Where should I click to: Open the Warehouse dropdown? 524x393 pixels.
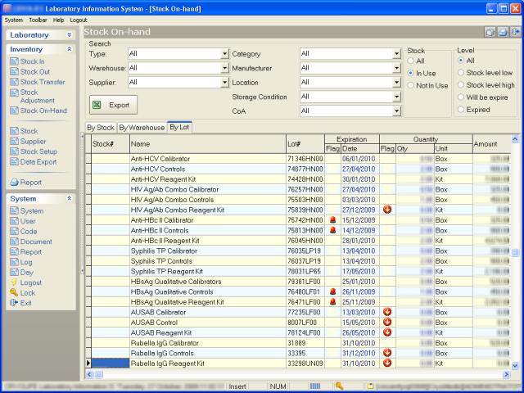224,69
